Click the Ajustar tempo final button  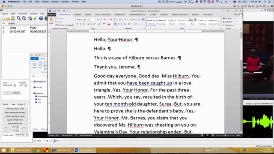(x=15, y=124)
